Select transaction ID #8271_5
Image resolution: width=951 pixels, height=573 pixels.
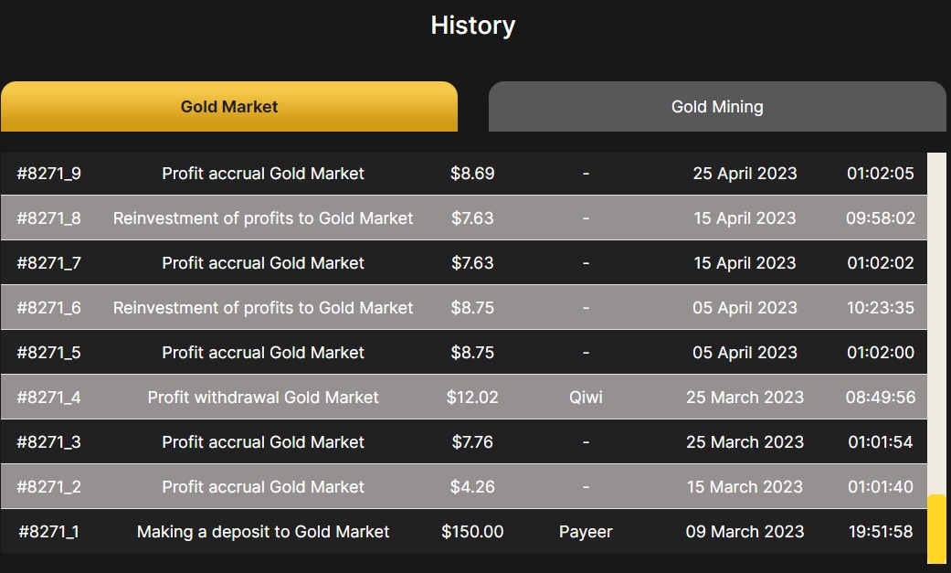(x=49, y=353)
